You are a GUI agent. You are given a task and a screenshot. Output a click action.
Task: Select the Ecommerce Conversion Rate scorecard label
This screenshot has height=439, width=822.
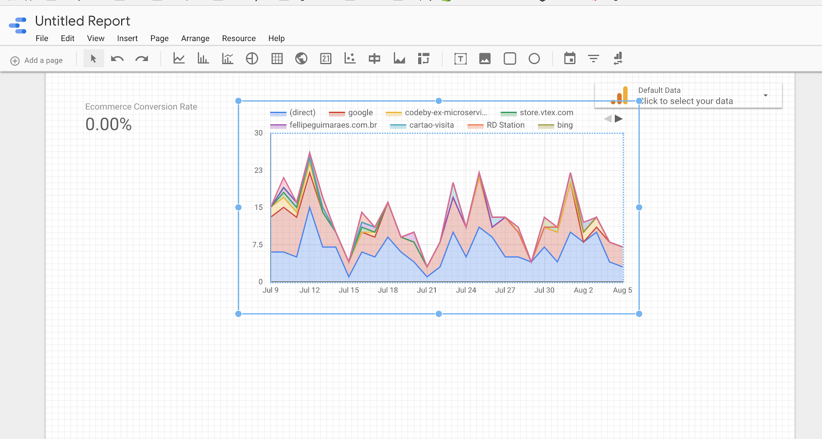(x=141, y=107)
